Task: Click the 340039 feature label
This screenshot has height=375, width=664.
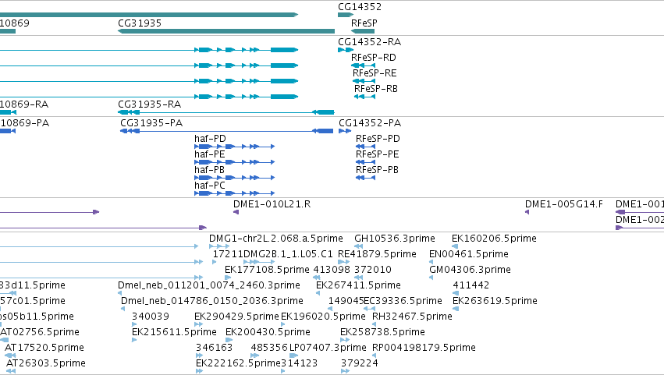Action: pyautogui.click(x=151, y=317)
